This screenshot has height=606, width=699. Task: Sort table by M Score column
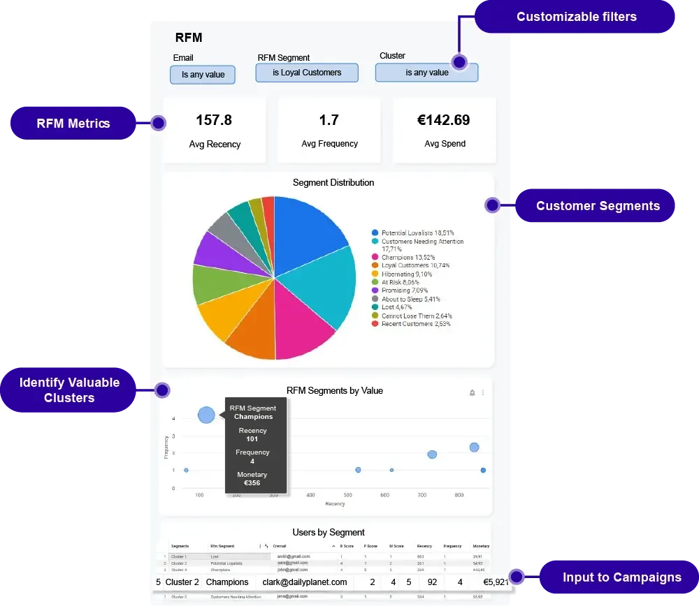pos(396,546)
